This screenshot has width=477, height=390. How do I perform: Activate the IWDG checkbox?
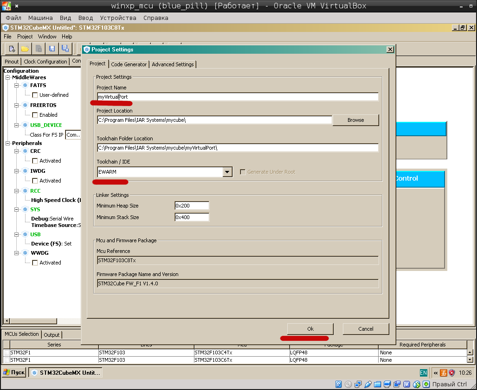point(35,181)
